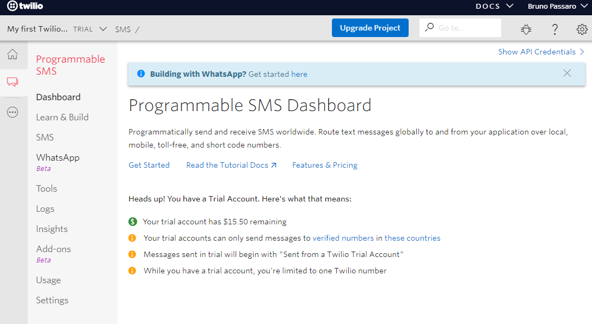Click the SMS breadcrumb

tap(123, 29)
